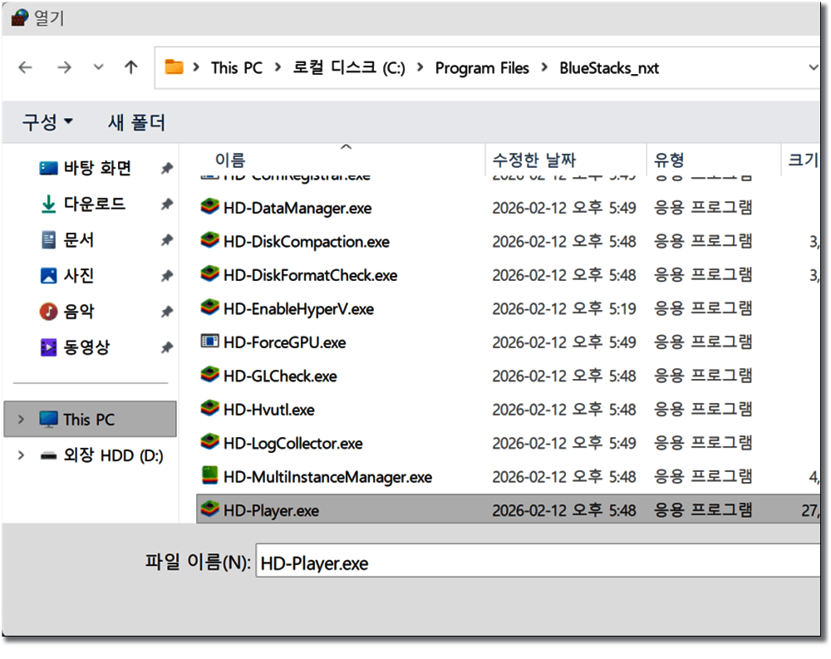Select BlueStacks_nxt breadcrumb segment
Screen dimensions: 831x659
[609, 68]
